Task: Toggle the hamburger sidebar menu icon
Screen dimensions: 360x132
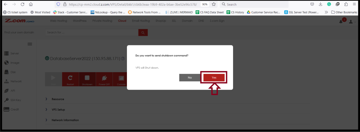Action: 30,44
